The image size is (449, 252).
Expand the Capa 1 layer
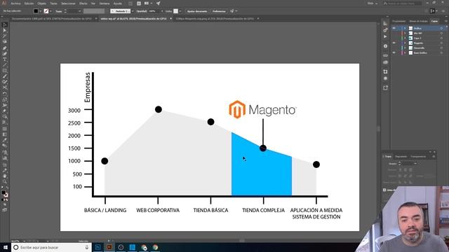tap(405, 38)
